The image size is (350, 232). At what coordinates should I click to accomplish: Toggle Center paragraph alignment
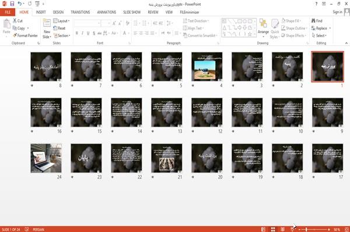[141, 33]
